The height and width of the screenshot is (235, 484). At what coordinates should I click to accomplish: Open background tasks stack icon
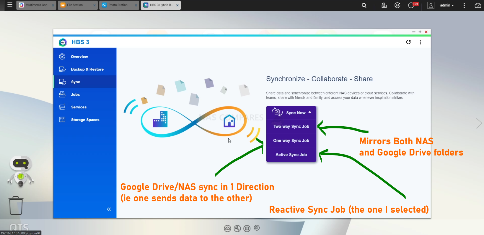pyautogui.click(x=384, y=5)
